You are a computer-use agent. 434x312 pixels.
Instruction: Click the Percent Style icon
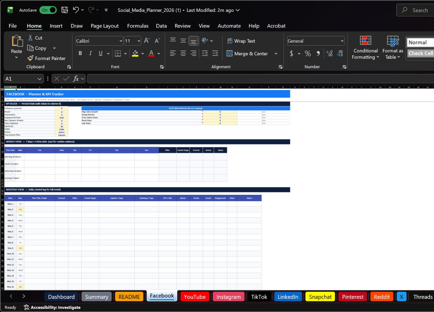[308, 53]
